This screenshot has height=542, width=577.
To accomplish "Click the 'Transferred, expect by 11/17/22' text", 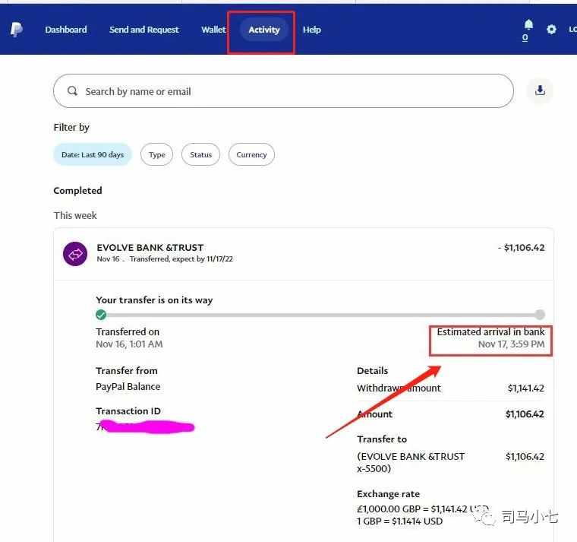I will (x=181, y=259).
